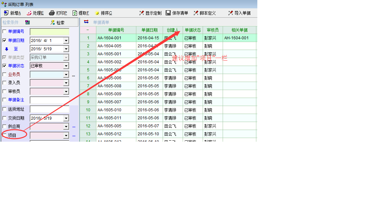Viewport: 384px width, 216px height.
Task: Click the 相关单据 column header
Action: point(239,30)
